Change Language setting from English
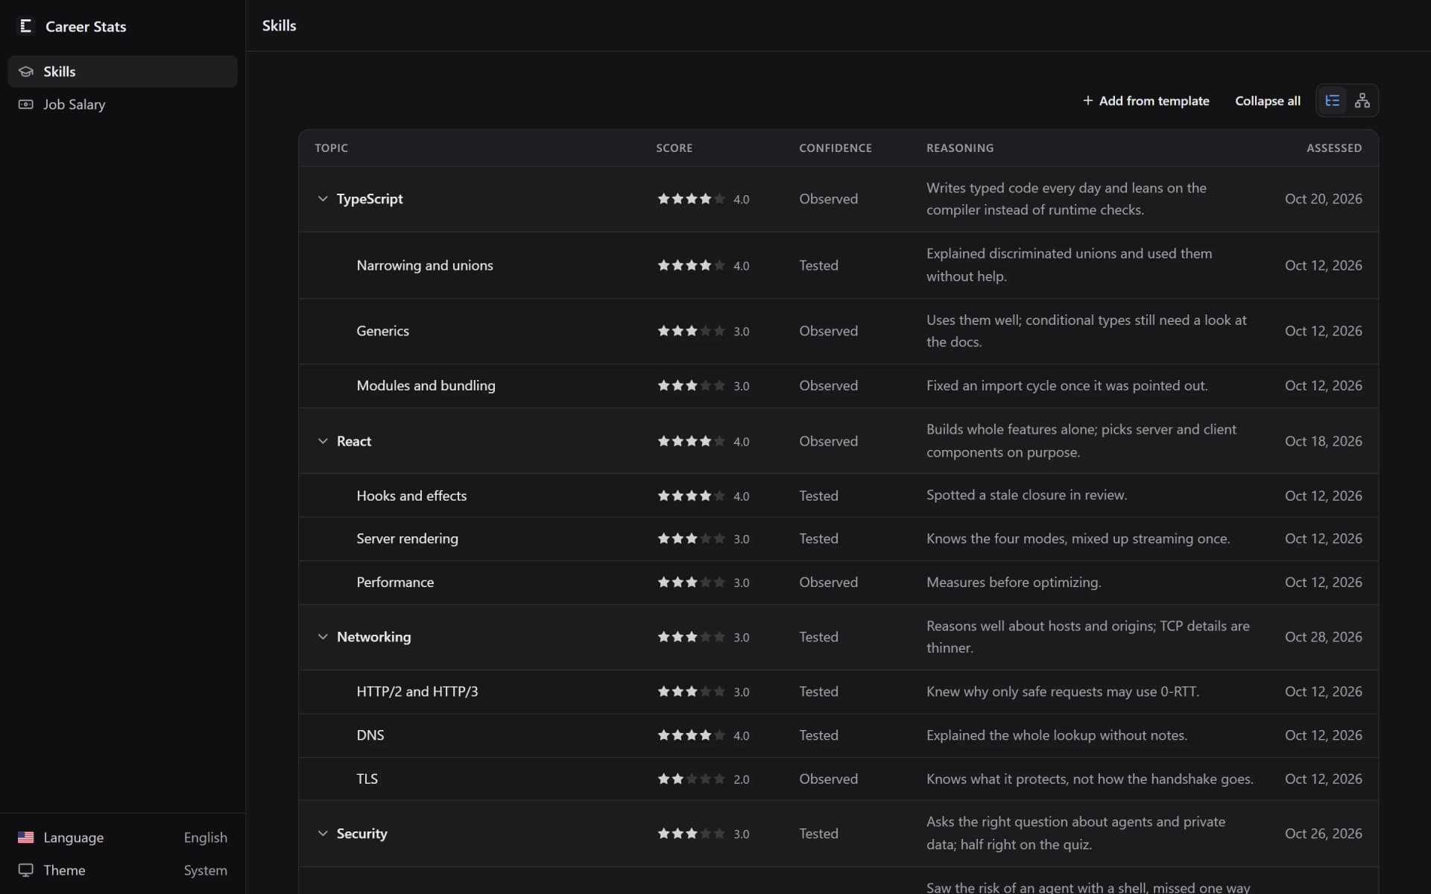Image resolution: width=1431 pixels, height=894 pixels. tap(122, 837)
